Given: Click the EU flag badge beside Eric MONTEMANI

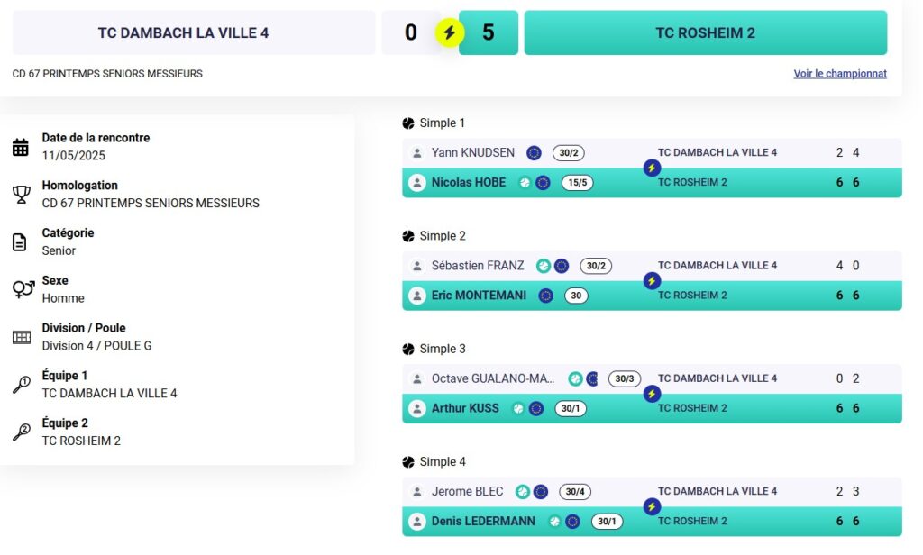Looking at the screenshot, I should (x=545, y=296).
